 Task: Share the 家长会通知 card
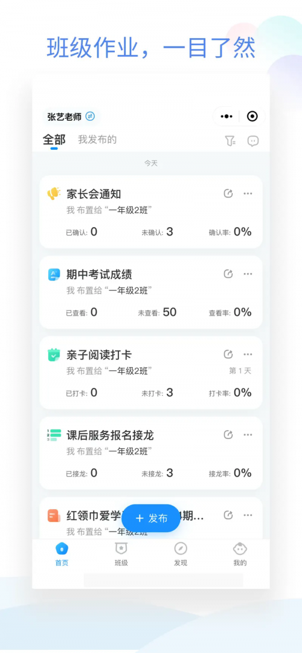click(x=228, y=194)
